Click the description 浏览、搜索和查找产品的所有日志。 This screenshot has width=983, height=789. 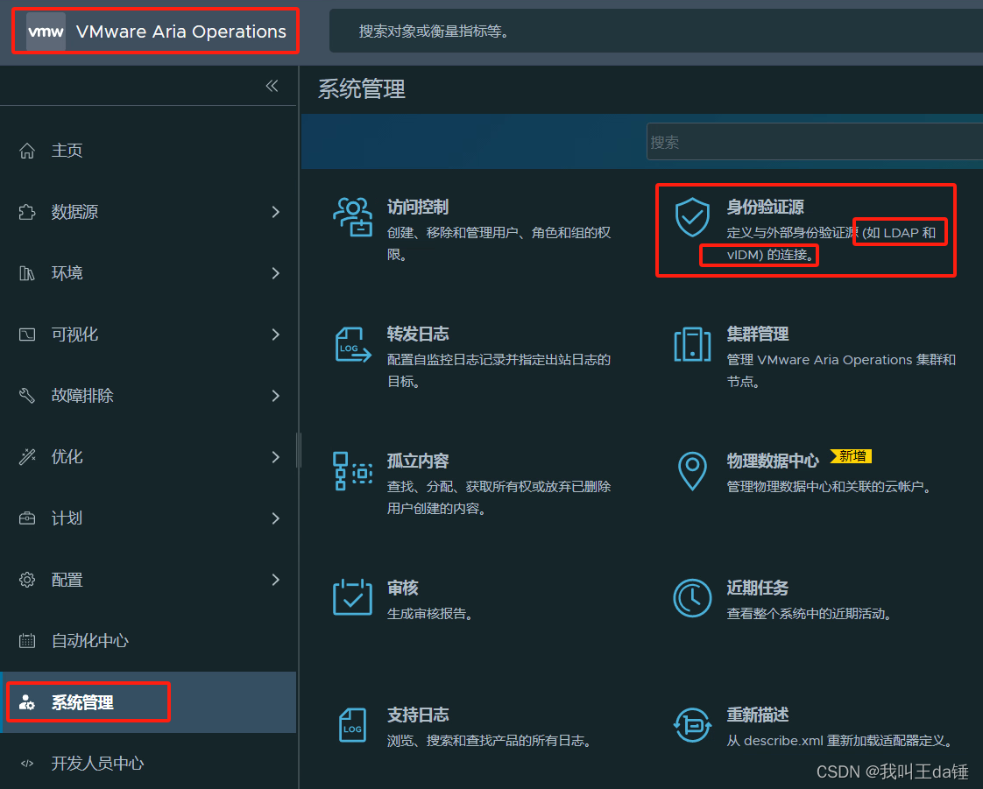[489, 741]
